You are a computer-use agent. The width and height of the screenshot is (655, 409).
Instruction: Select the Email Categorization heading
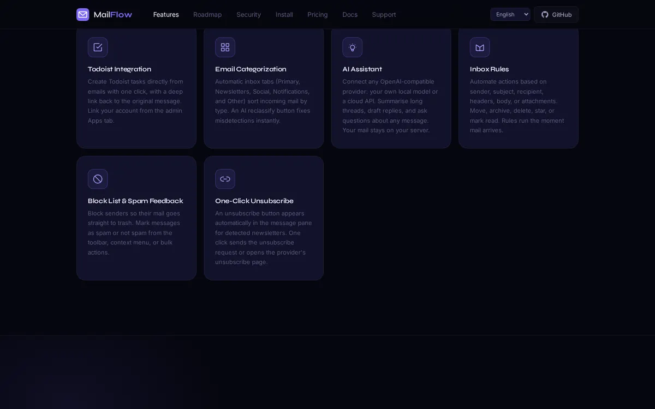tap(251, 69)
